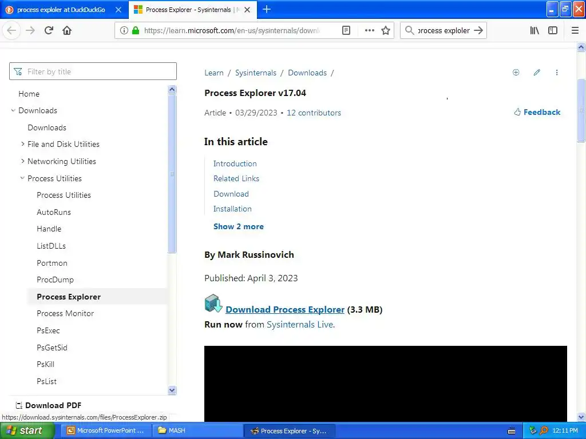Open a new browser tab
Image resolution: width=586 pixels, height=439 pixels.
tap(267, 9)
